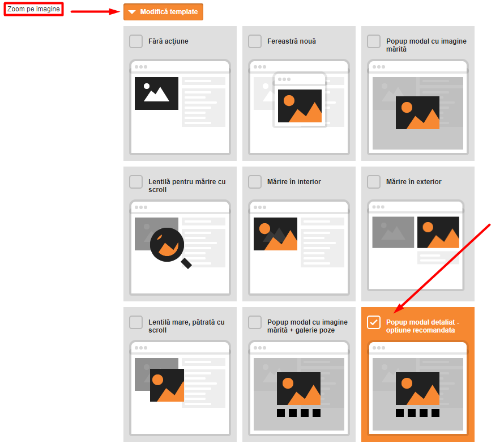504x443 pixels.
Task: Tick Lentilă pentru mărire cu scroll checkbox
Action: [x=136, y=182]
